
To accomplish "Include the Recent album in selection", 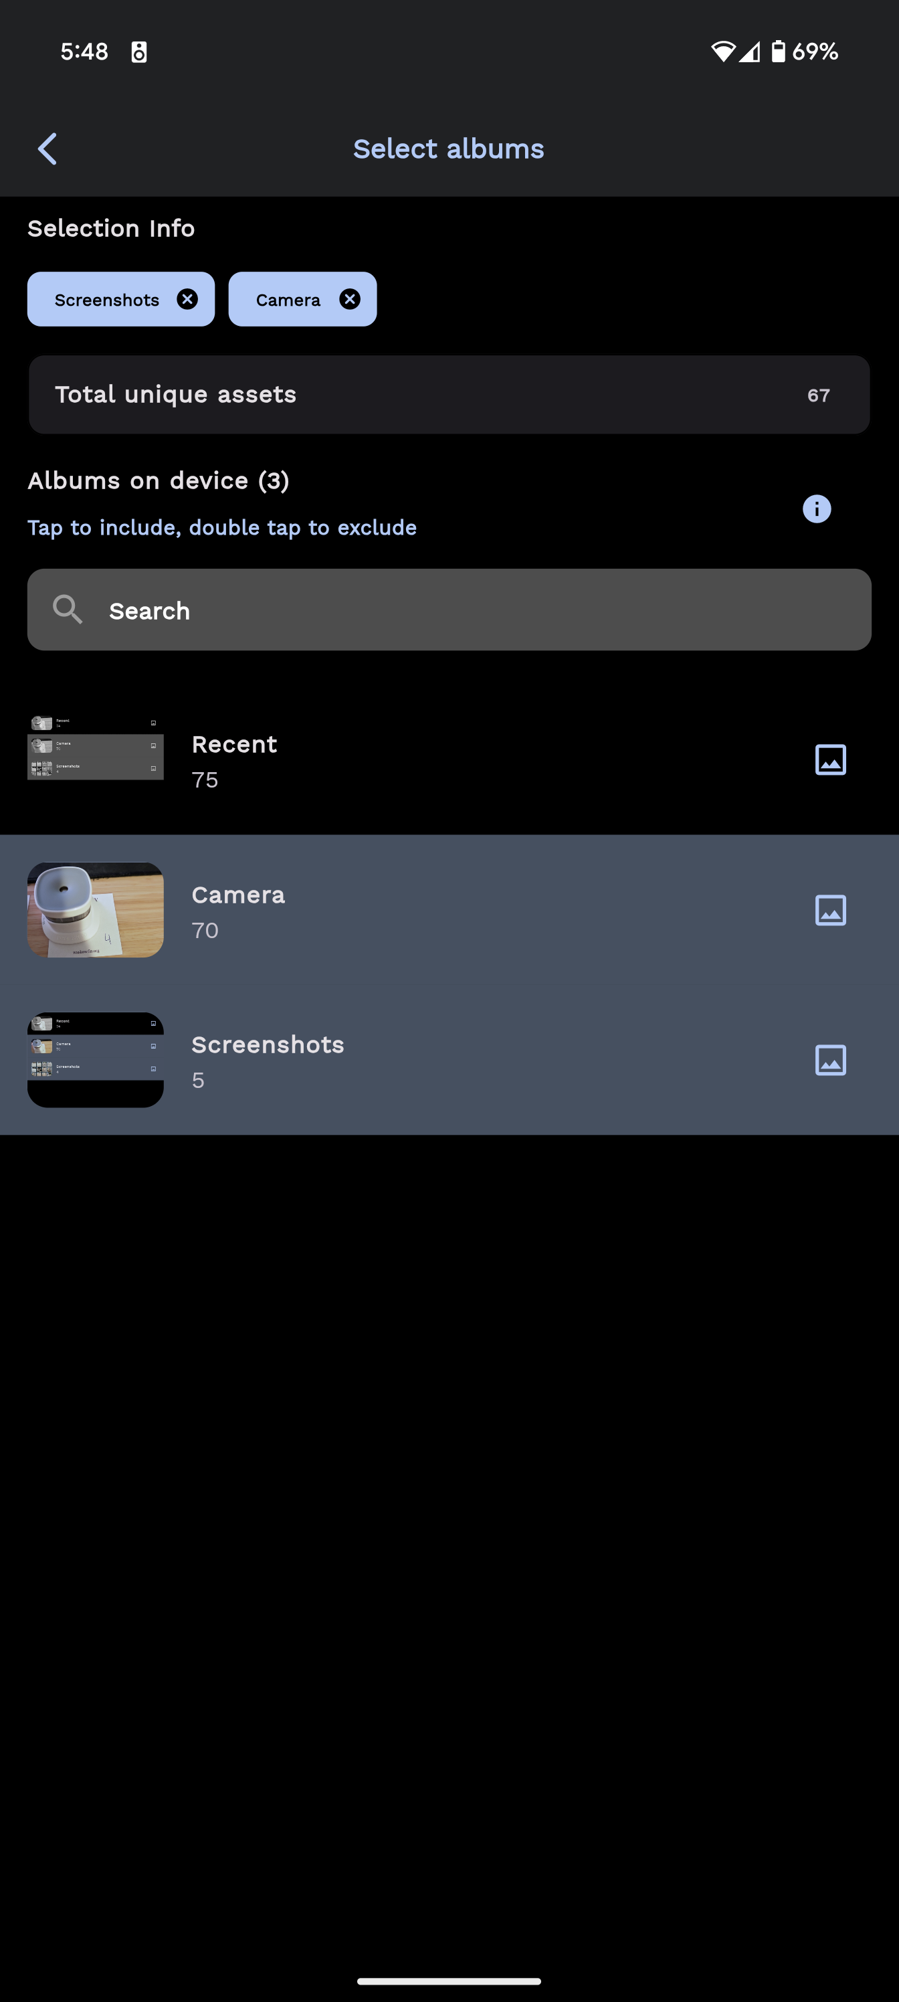I will click(449, 759).
